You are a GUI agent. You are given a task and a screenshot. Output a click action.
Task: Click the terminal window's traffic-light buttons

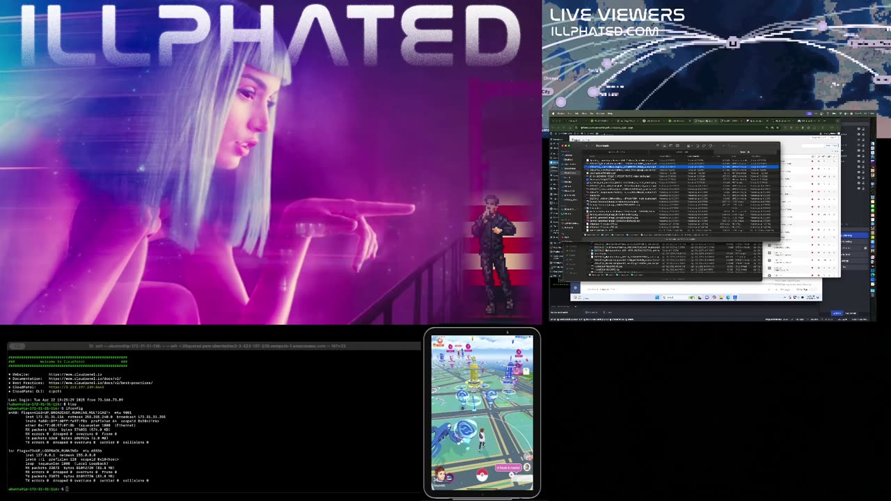tap(17, 346)
